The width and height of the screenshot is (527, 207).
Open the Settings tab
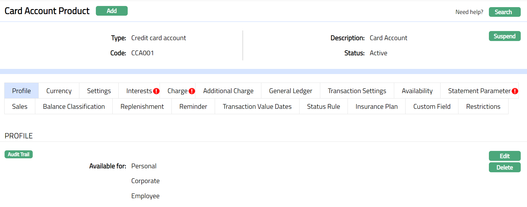coord(99,91)
